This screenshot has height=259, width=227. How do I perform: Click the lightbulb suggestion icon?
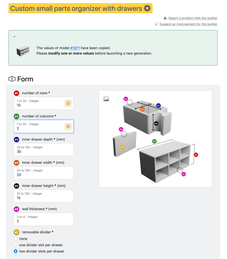tap(156, 24)
